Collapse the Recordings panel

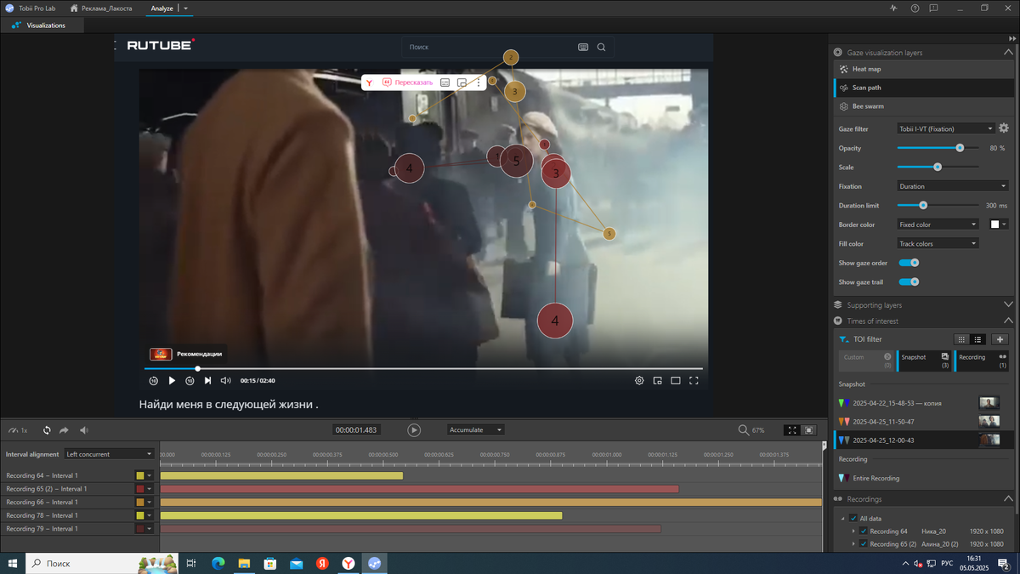(1009, 499)
